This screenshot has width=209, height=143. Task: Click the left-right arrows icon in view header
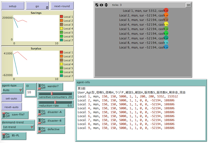click(101, 5)
